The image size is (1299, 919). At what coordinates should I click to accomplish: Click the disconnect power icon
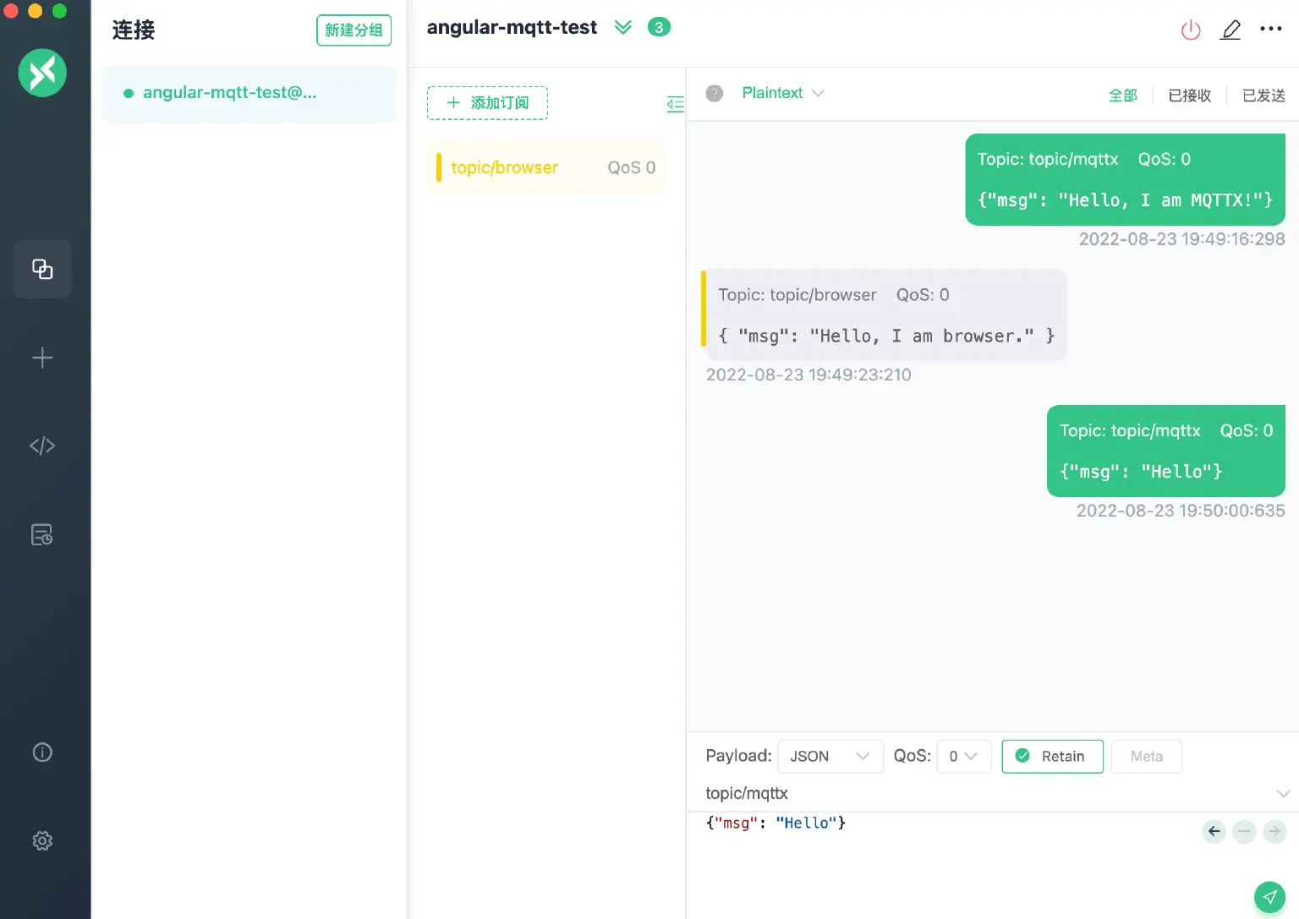(x=1191, y=29)
